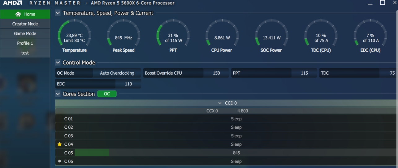Open the test profile
Screen dimensions: 398x168
(x=25, y=53)
